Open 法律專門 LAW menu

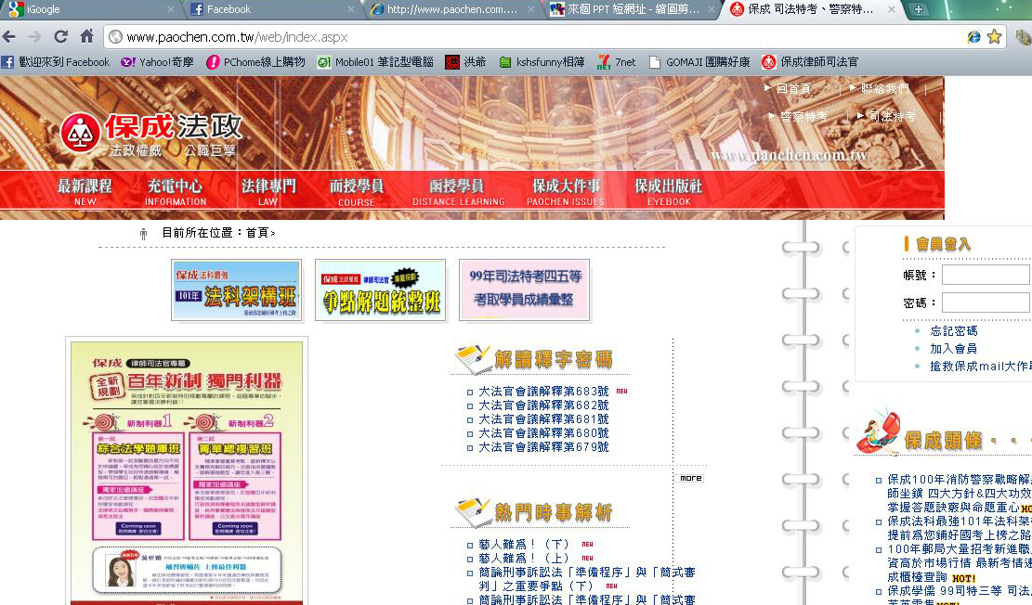coord(268,191)
